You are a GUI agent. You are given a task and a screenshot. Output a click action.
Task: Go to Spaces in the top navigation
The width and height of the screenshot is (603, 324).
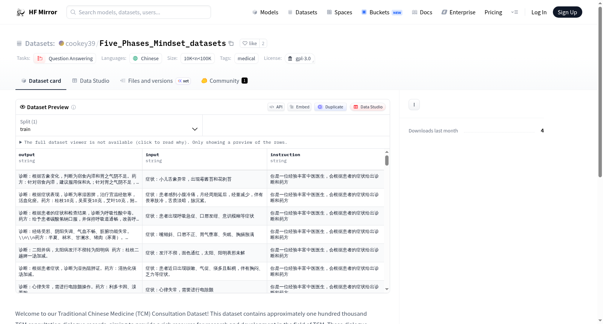click(x=340, y=12)
